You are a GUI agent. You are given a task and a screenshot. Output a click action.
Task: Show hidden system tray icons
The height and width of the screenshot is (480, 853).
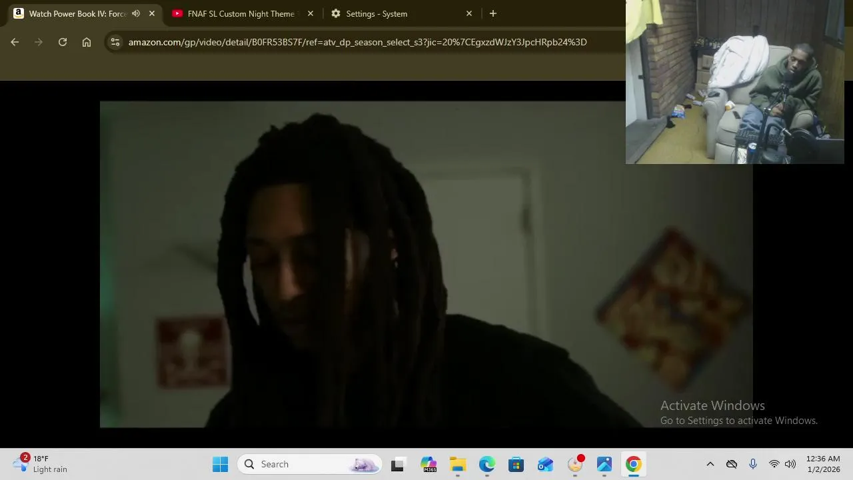(x=710, y=464)
